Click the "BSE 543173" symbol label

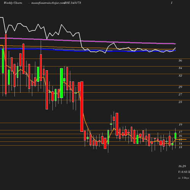click(73, 3)
